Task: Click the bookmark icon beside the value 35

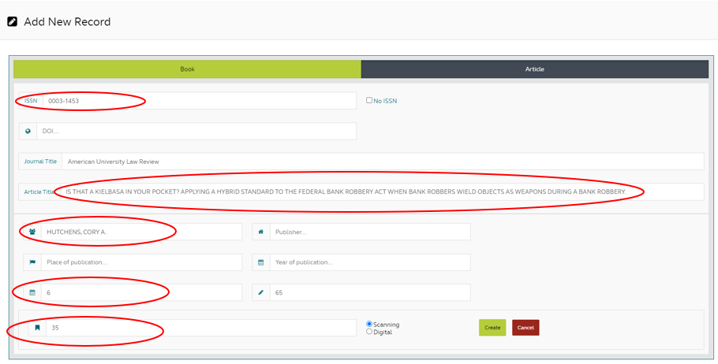Action: pos(37,328)
